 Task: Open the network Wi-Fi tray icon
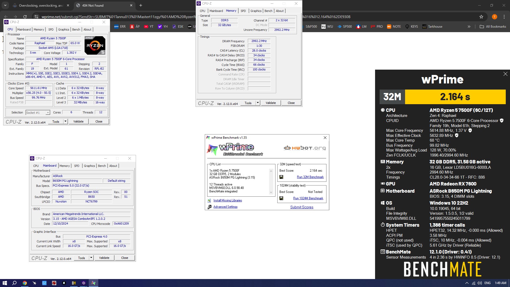473,283
